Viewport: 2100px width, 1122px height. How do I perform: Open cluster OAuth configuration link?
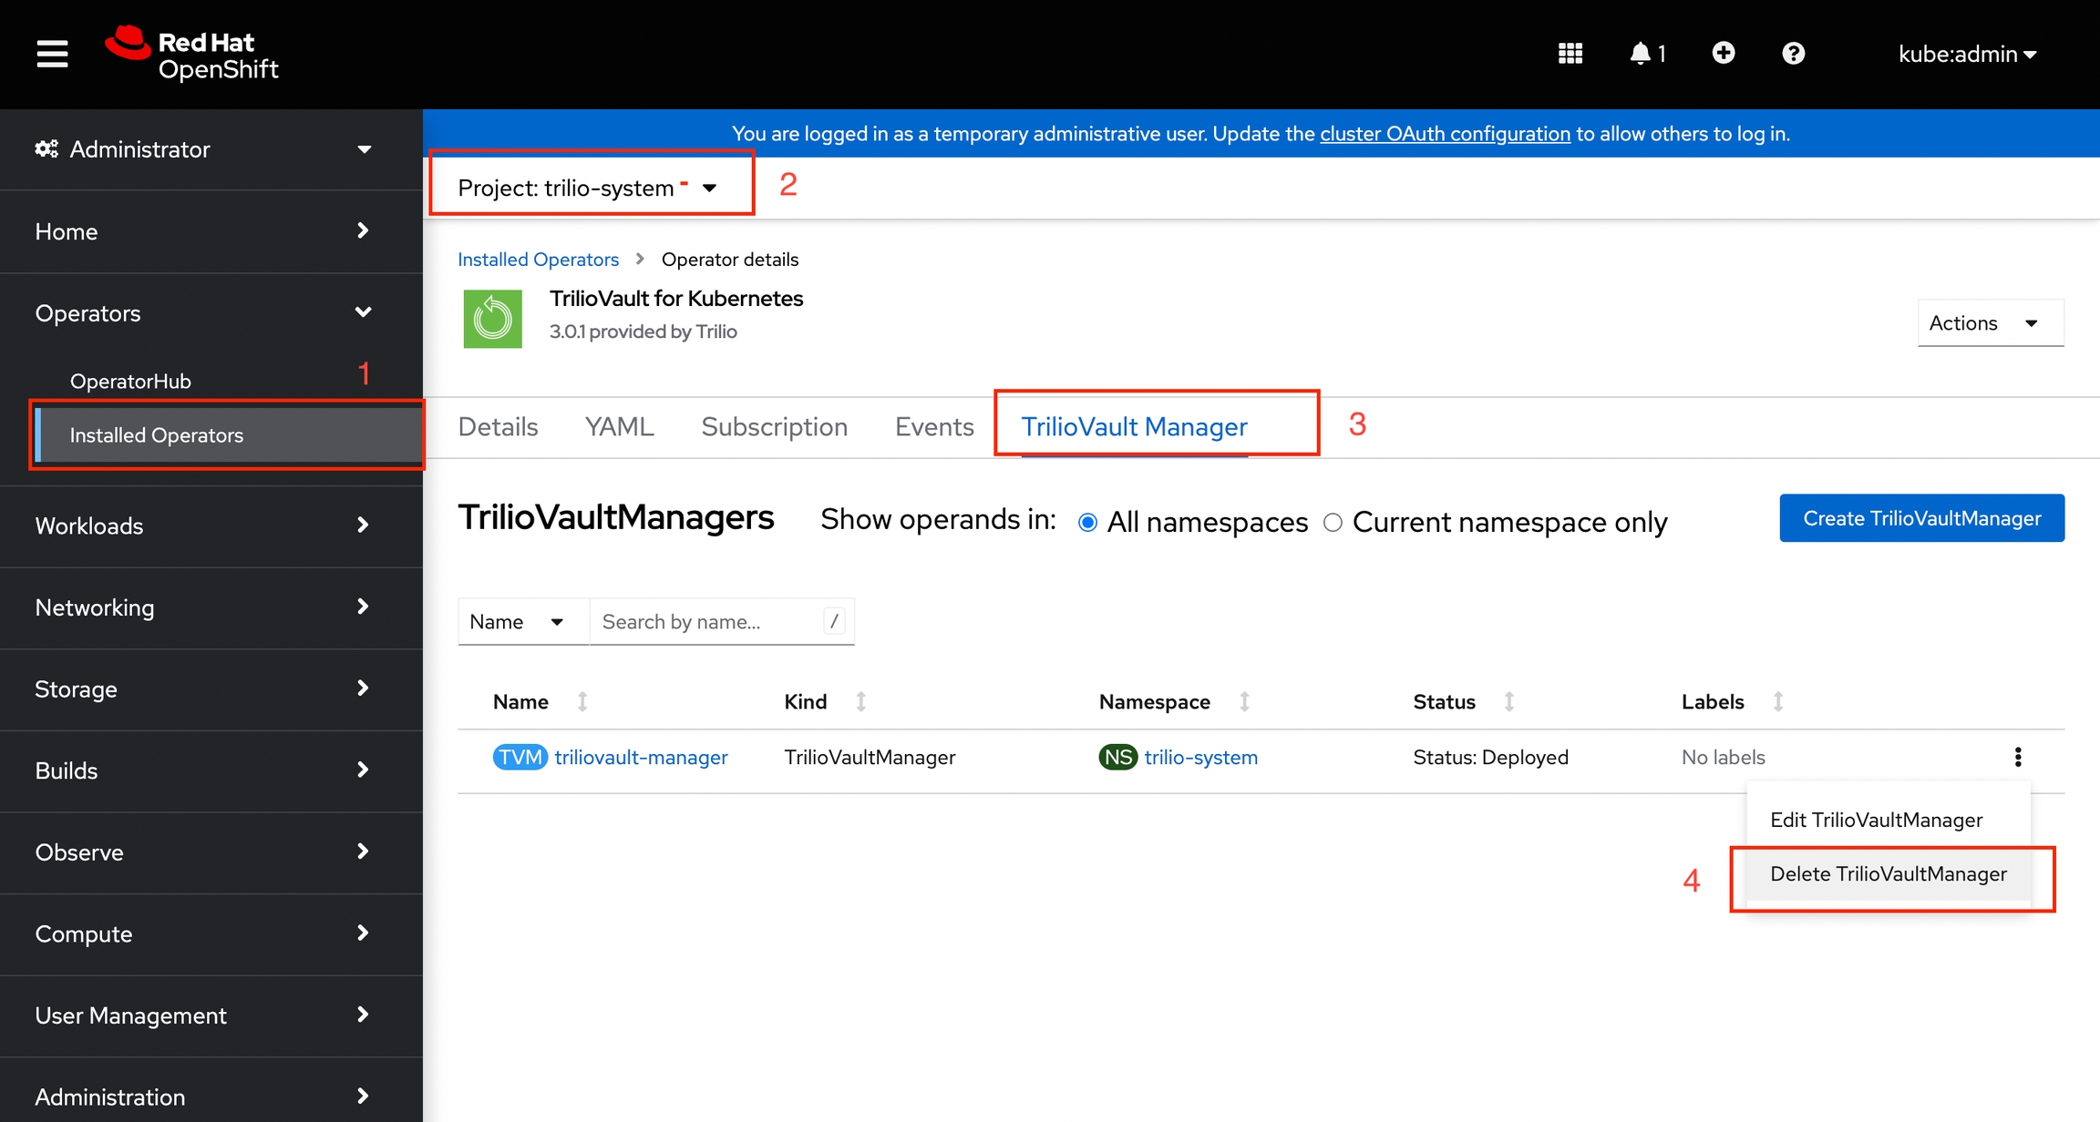(x=1445, y=134)
